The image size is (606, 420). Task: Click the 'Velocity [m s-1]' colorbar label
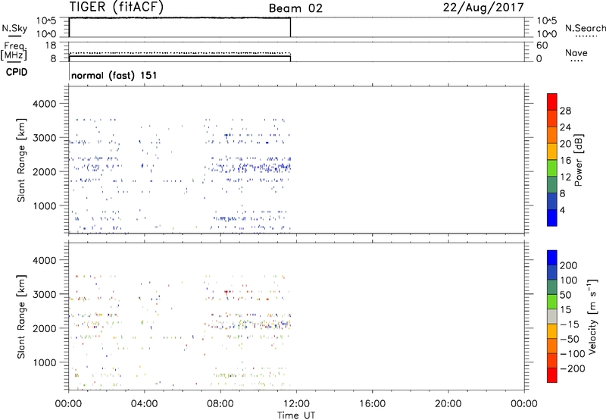[x=592, y=316]
